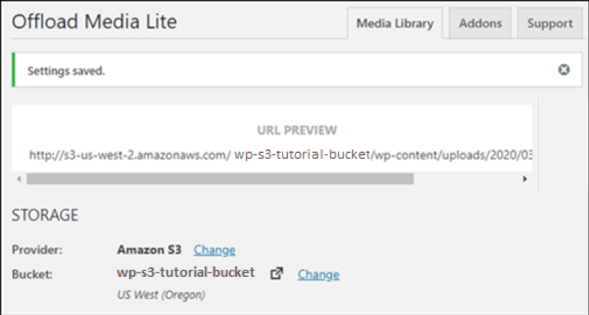The height and width of the screenshot is (315, 589).
Task: Click the URL preview address text
Action: (281, 155)
